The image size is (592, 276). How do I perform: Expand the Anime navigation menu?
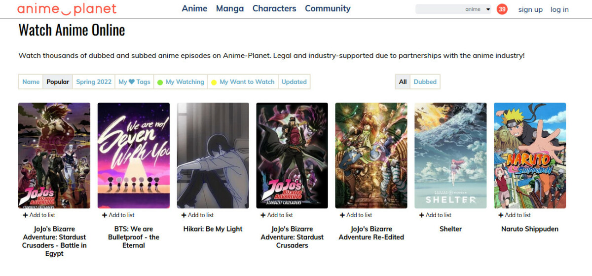[x=194, y=8]
